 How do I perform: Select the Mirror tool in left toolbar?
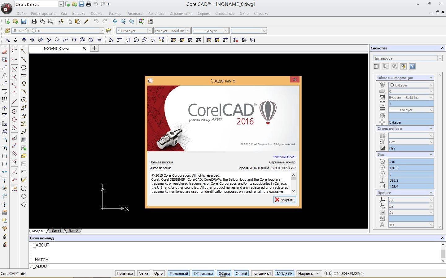coord(5,76)
